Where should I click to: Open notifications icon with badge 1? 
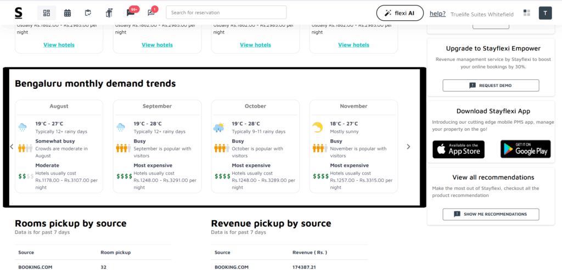tap(151, 13)
